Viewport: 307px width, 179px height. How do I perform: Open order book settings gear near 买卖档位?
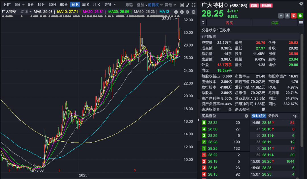pyautogui.click(x=246, y=116)
